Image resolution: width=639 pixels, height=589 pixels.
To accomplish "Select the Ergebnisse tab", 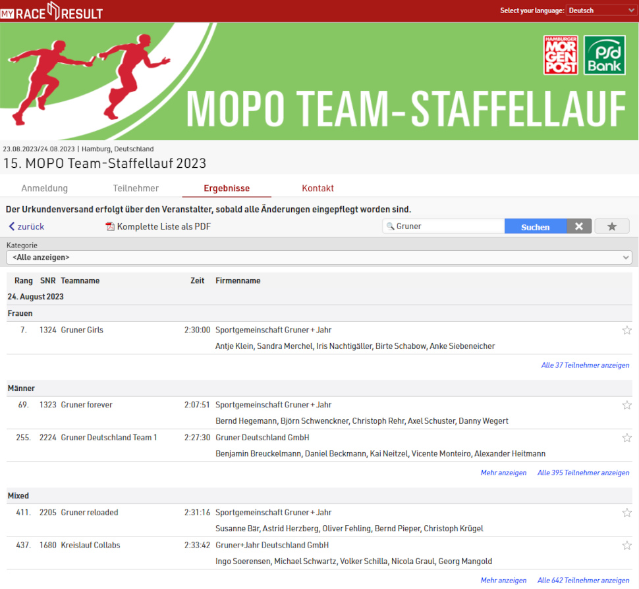I will (227, 188).
